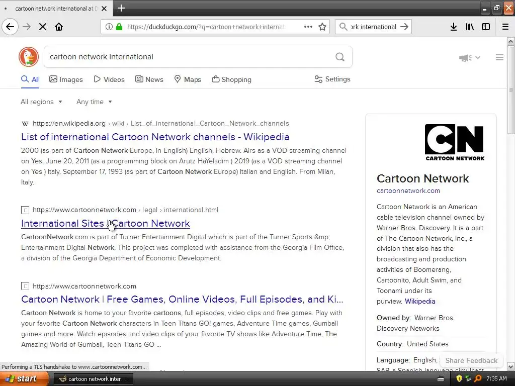Expand the Any time filter dropdown
Image resolution: width=515 pixels, height=386 pixels.
point(94,102)
